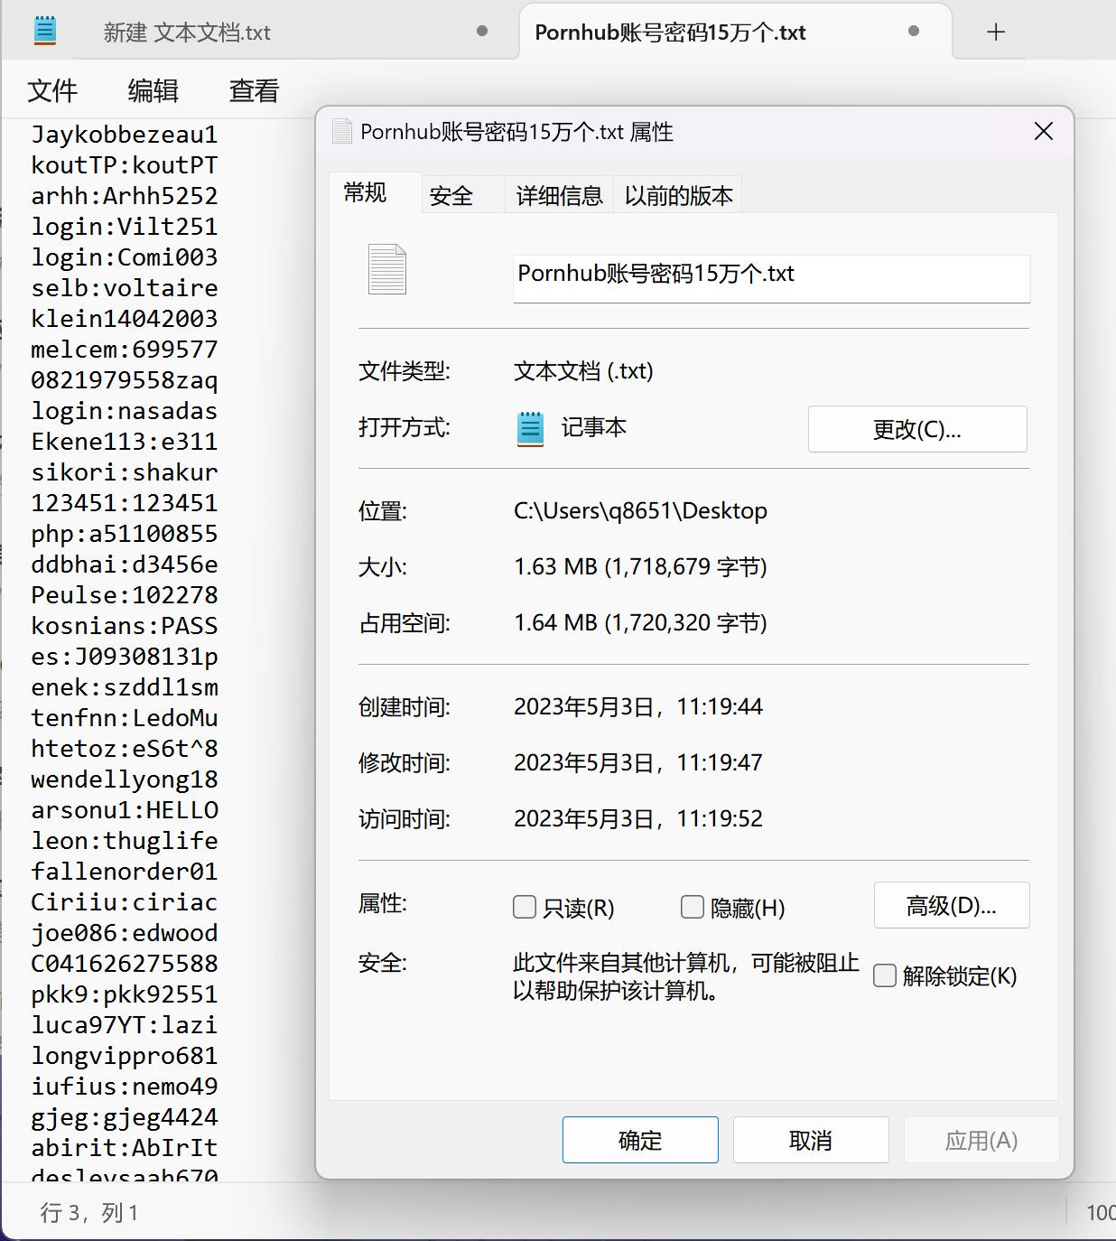Click the 更改(C)... button
The image size is (1116, 1241).
pyautogui.click(x=917, y=429)
